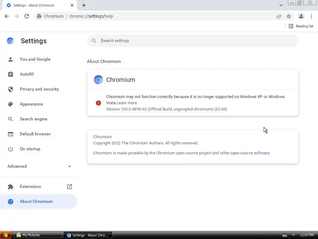Click the Chromium logo in About card
Screen dimensions: 318x239
coord(98,80)
